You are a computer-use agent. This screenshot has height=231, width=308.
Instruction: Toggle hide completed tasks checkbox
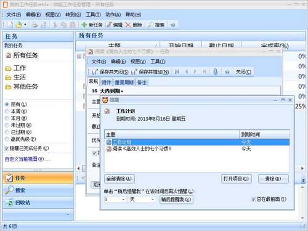[7, 148]
